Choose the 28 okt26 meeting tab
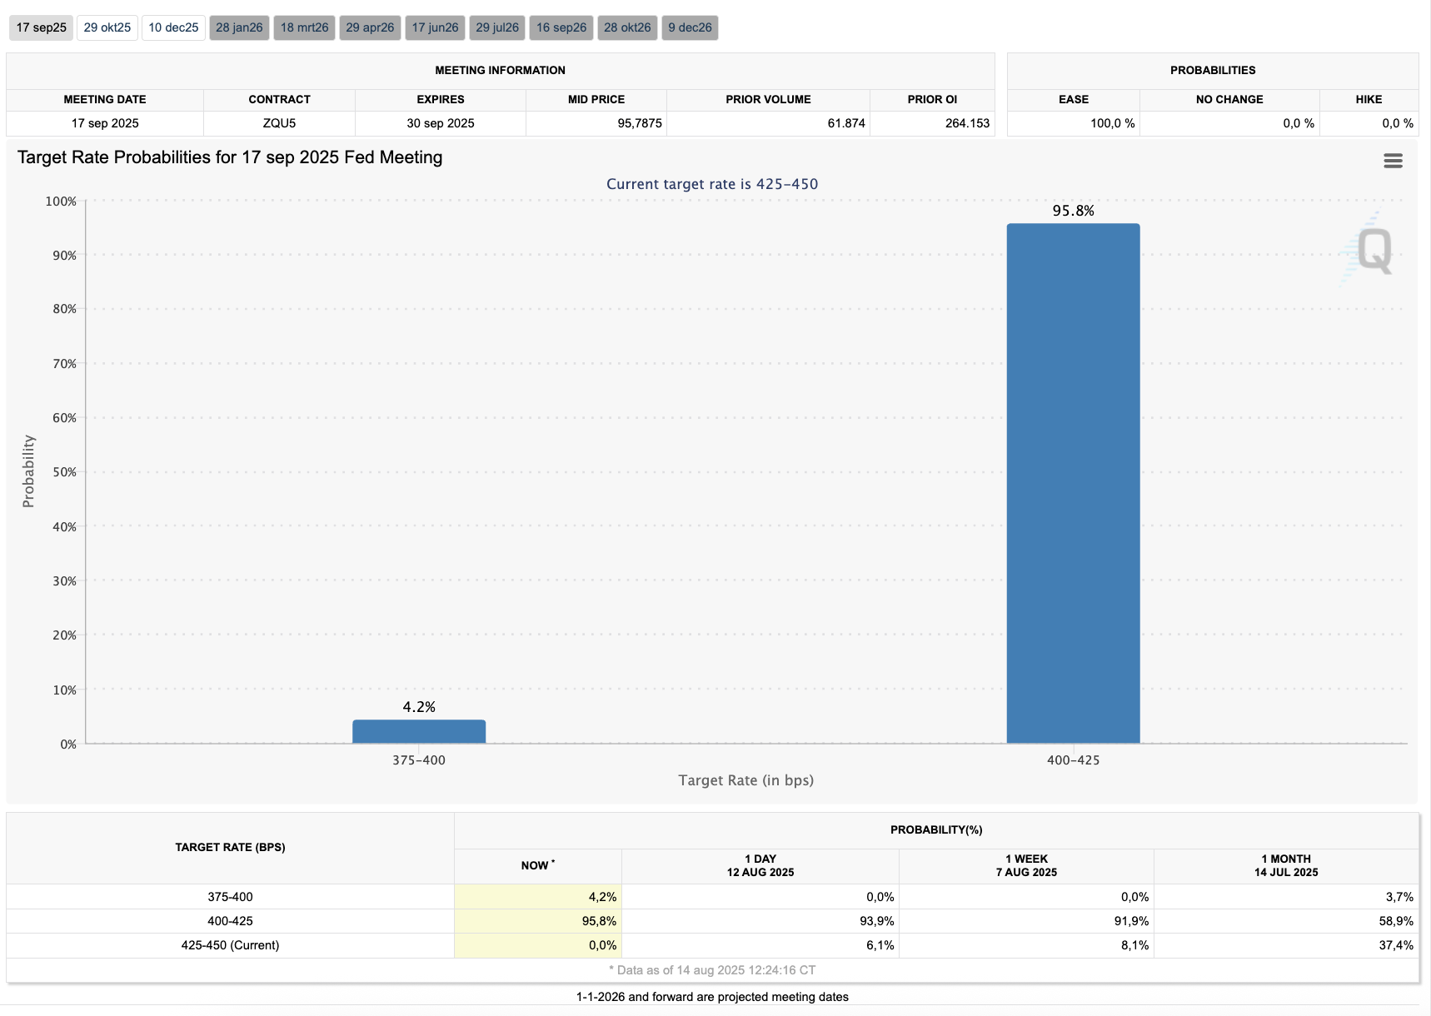Viewport: 1431px width, 1016px height. (x=627, y=27)
